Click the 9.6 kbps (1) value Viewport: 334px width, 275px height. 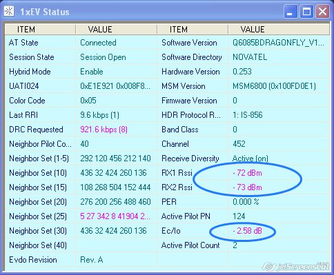click(x=99, y=115)
